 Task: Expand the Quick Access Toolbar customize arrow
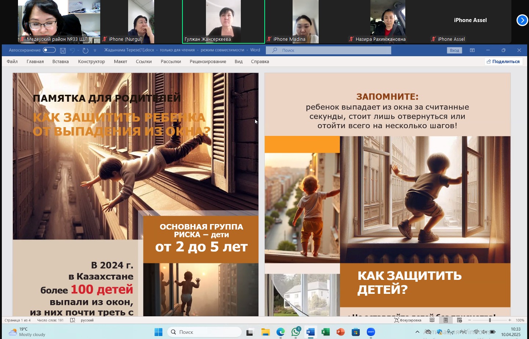pyautogui.click(x=95, y=50)
